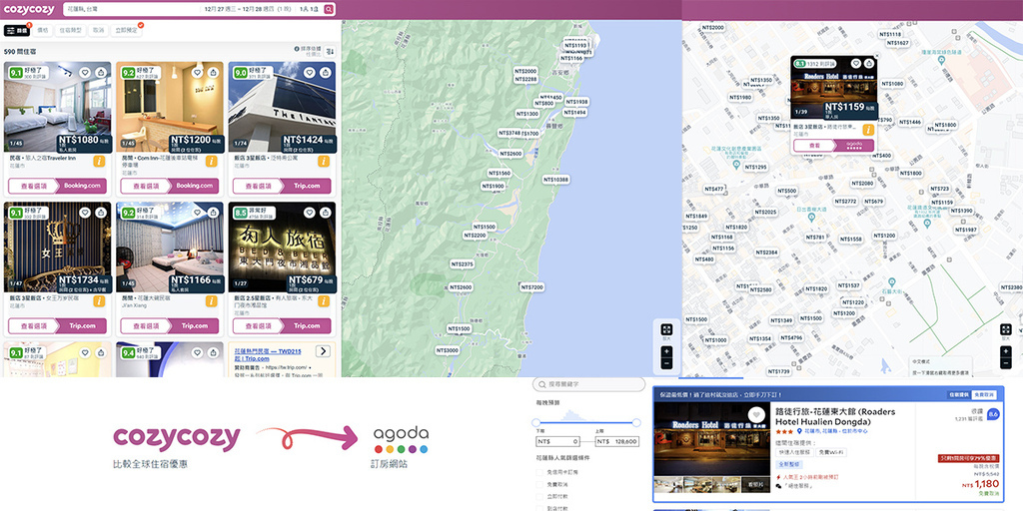The height and width of the screenshot is (511, 1023).
Task: Click minimum handle of Agoda price slider
Action: click(536, 422)
